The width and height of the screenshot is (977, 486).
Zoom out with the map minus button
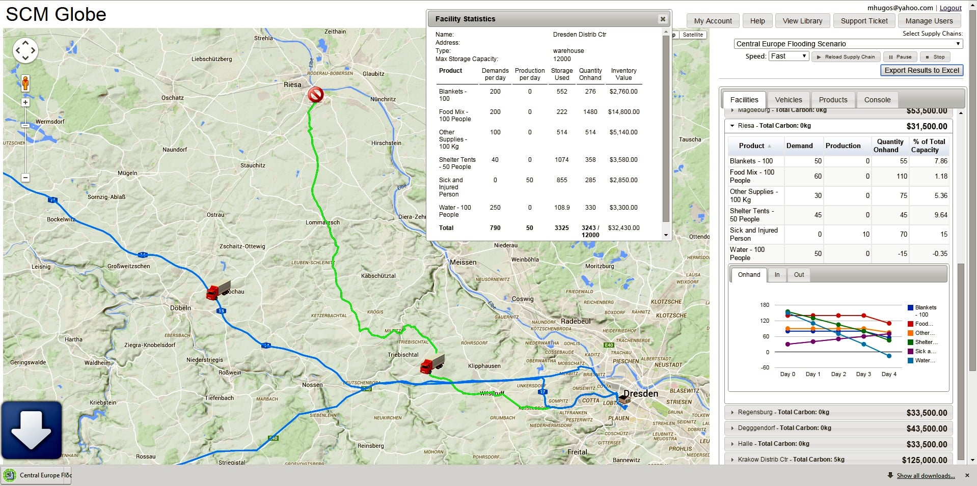(25, 178)
